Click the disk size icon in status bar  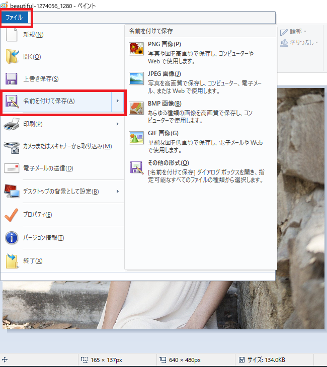(x=241, y=360)
